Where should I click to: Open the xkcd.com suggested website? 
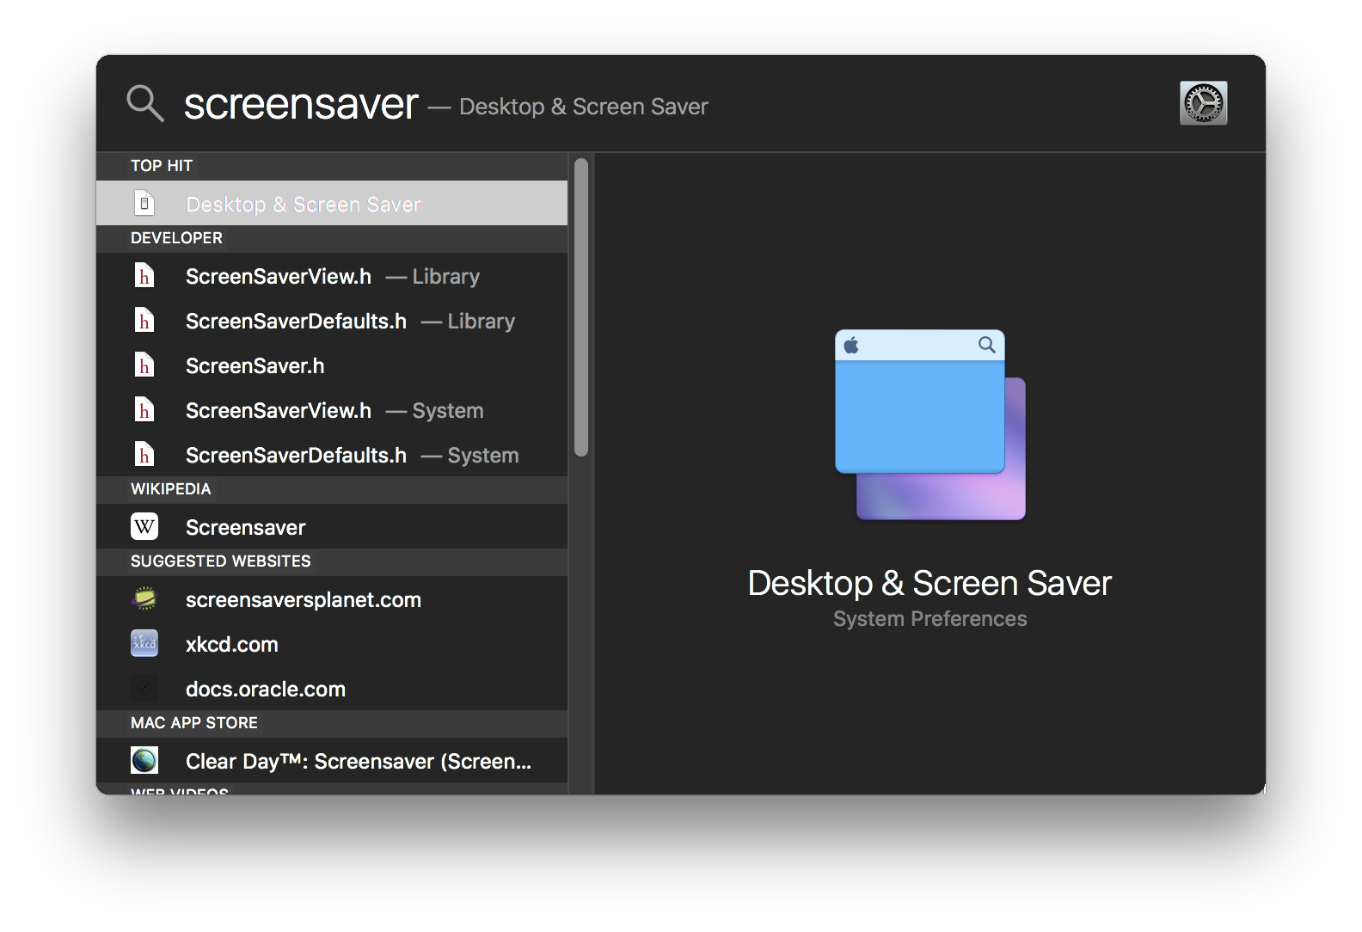[332, 644]
